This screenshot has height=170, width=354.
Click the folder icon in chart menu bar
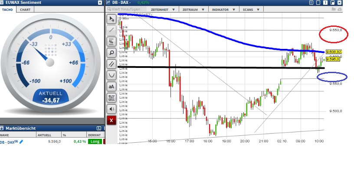click(x=334, y=9)
